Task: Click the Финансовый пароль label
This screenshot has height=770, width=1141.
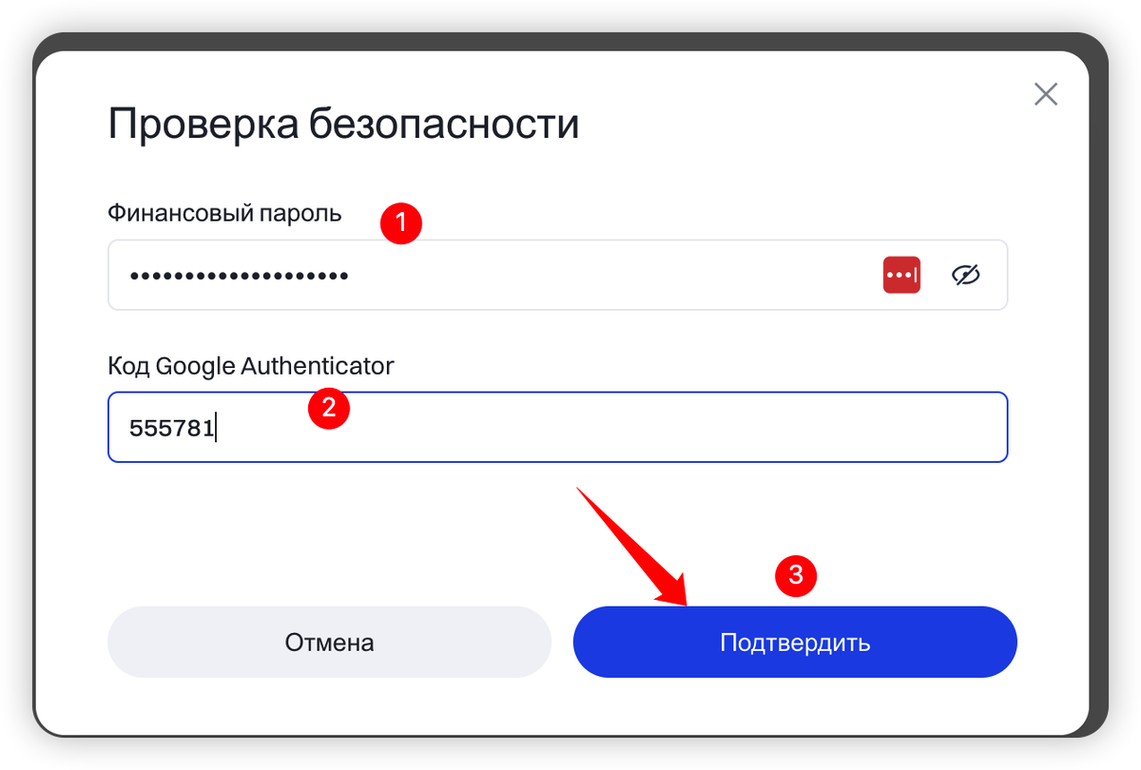Action: point(224,212)
